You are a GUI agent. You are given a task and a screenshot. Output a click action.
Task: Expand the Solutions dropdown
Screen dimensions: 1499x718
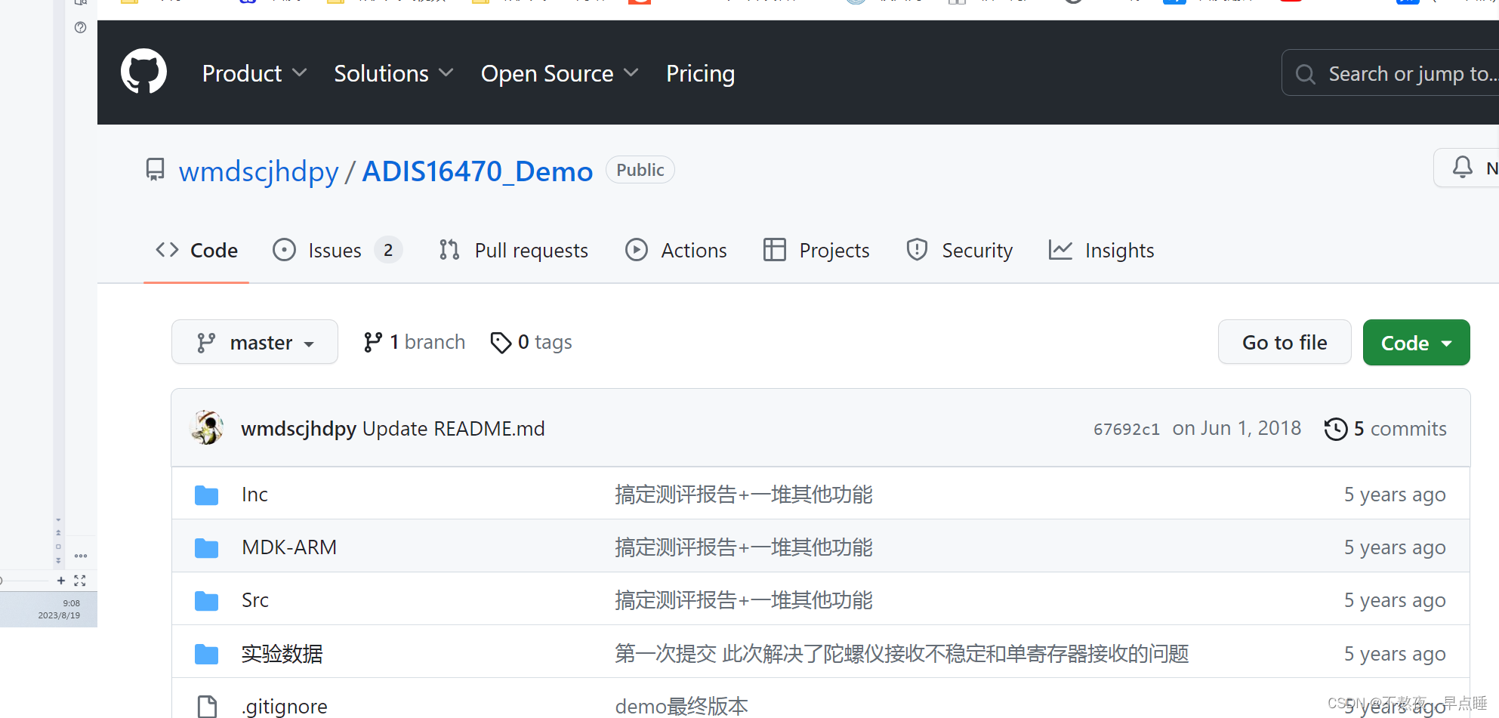tap(393, 73)
